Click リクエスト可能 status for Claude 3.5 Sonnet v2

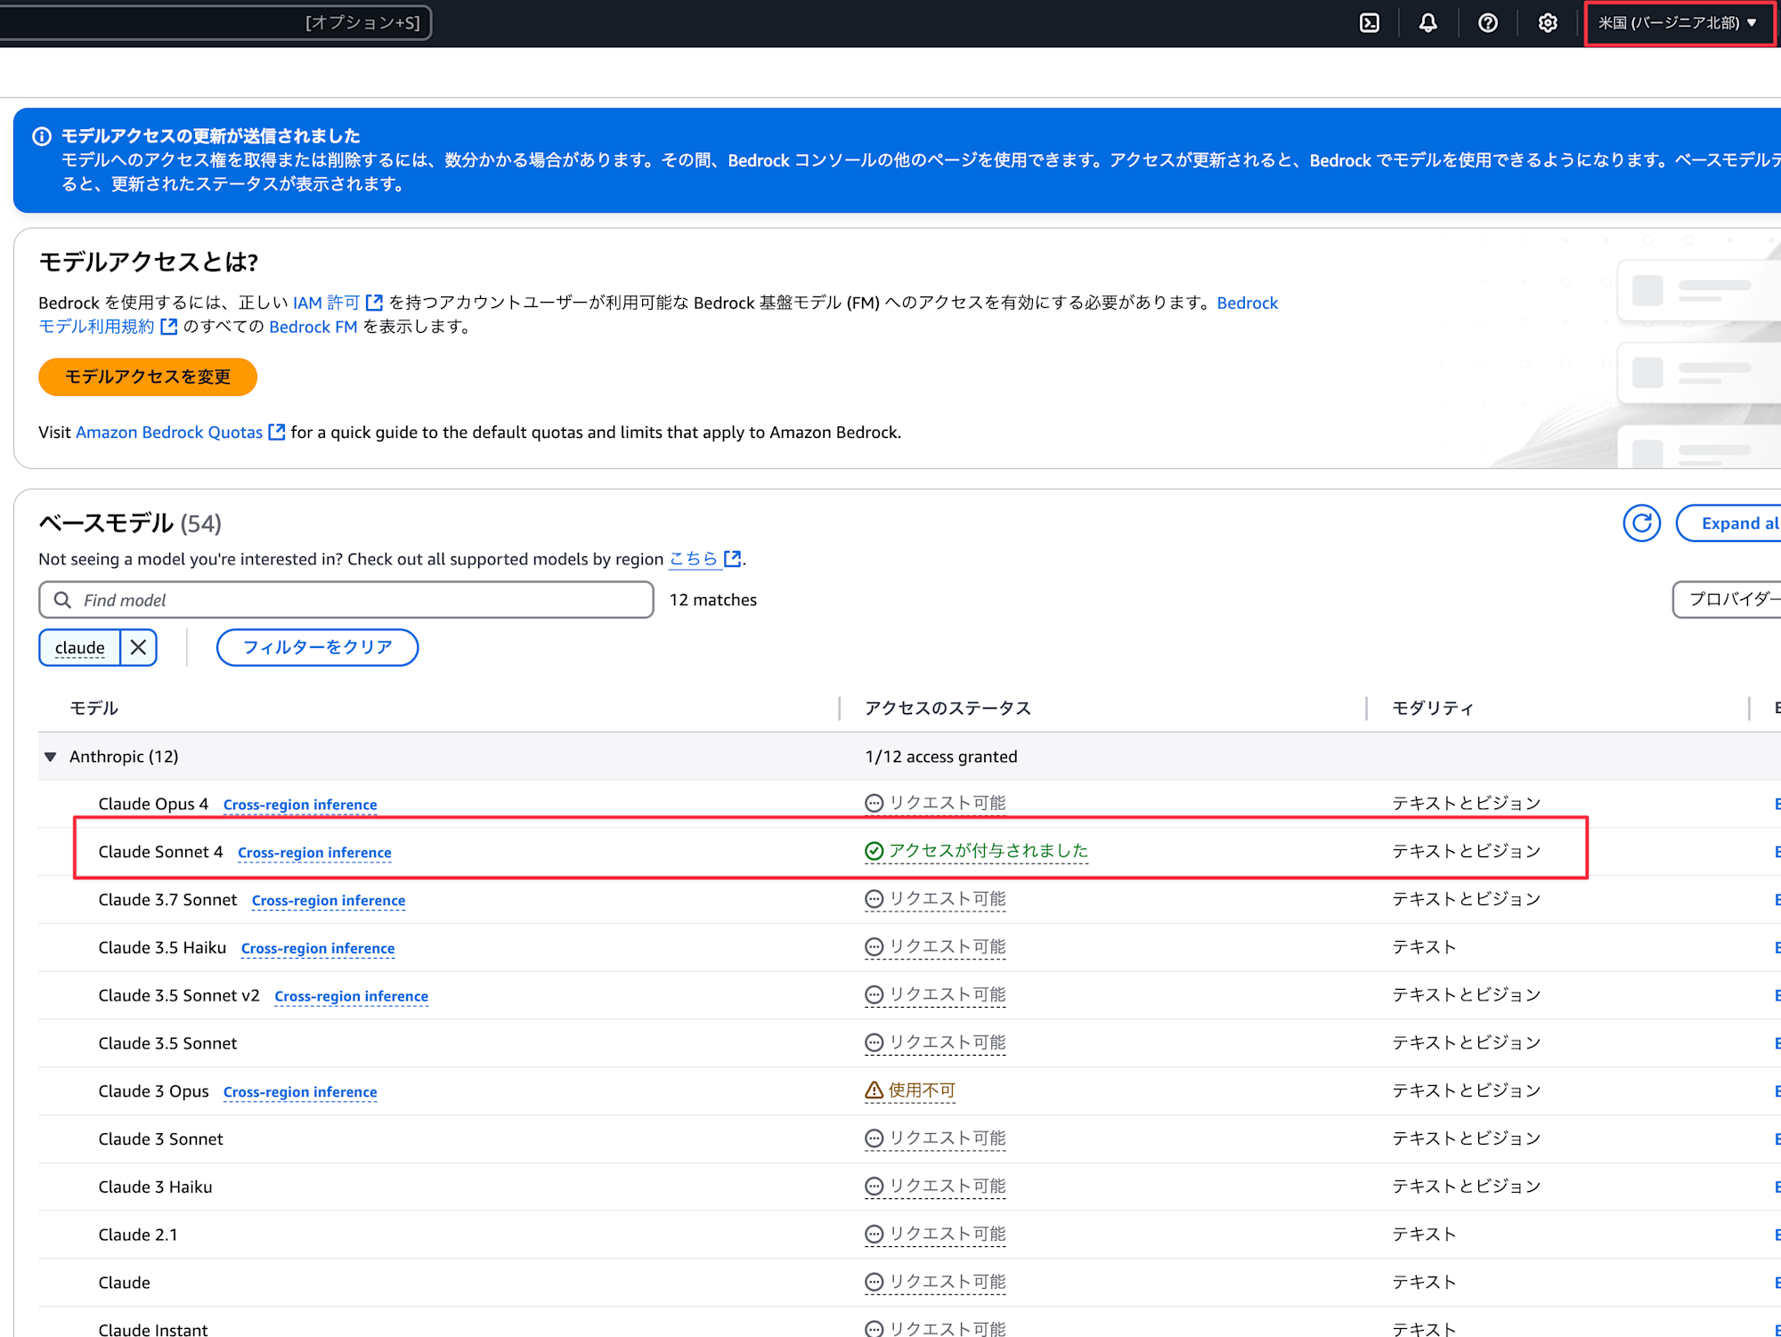coord(935,994)
